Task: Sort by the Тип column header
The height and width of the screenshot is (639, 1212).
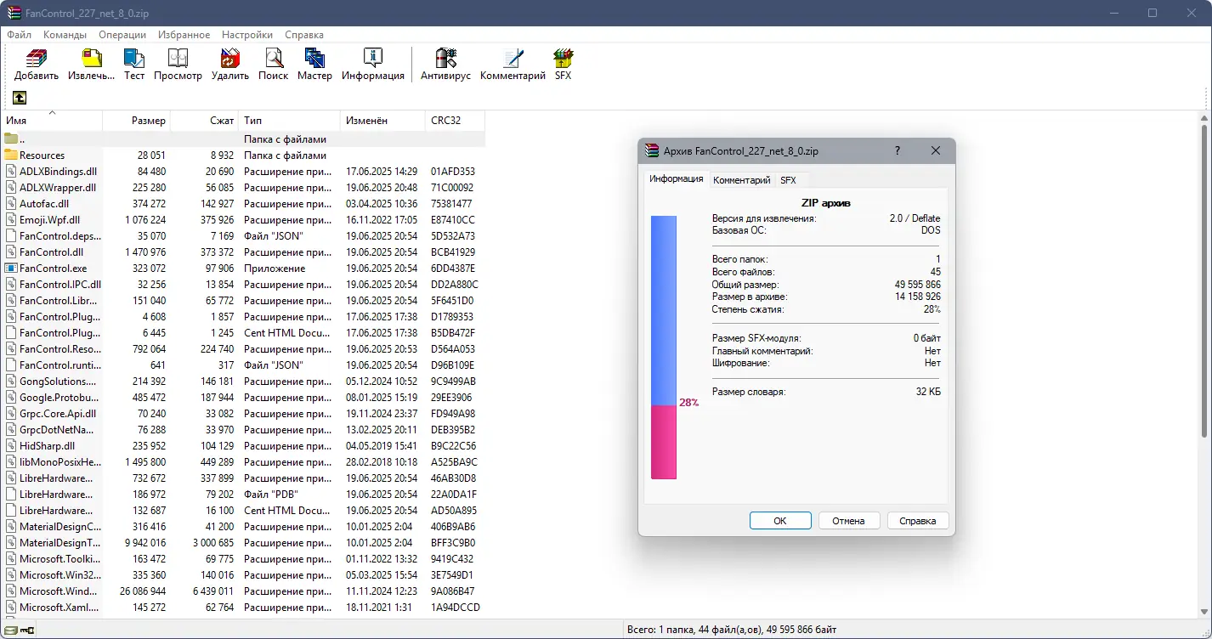Action: tap(290, 121)
